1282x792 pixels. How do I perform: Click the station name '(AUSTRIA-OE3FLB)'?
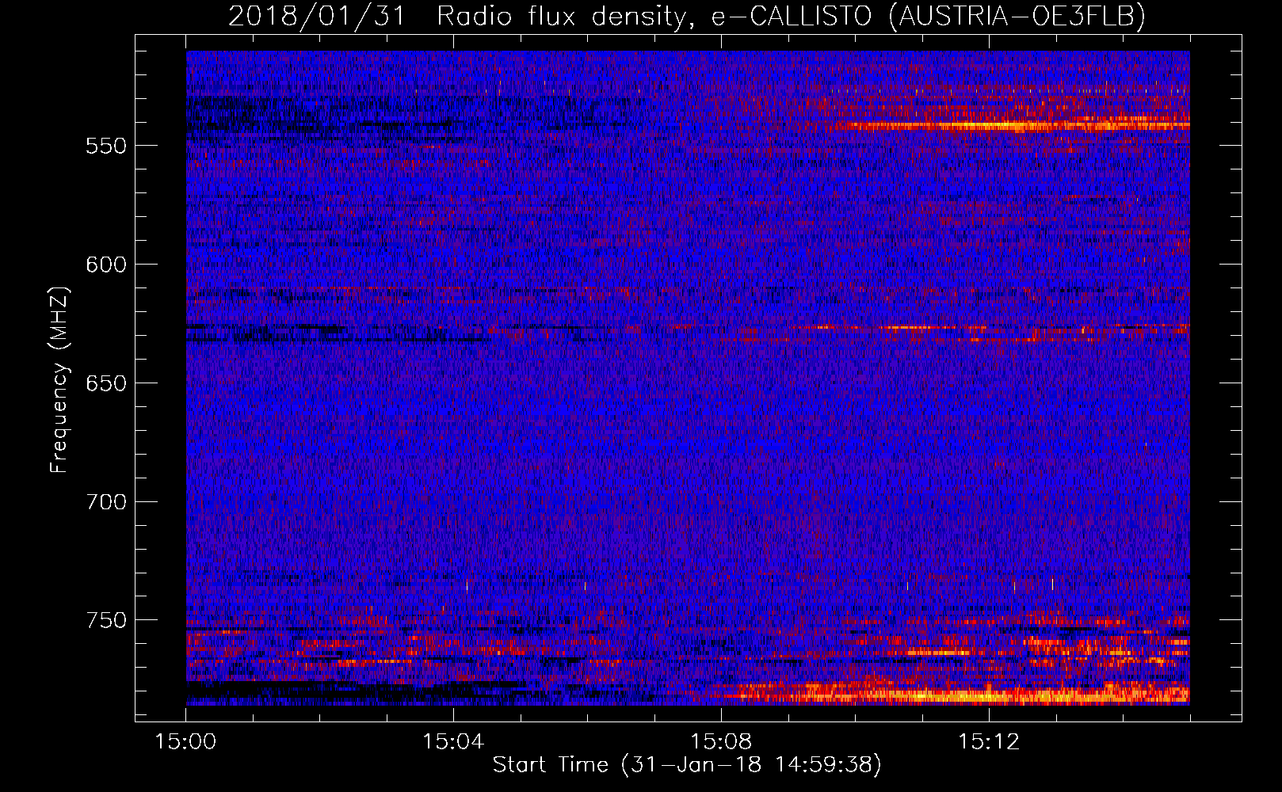pos(1017,16)
